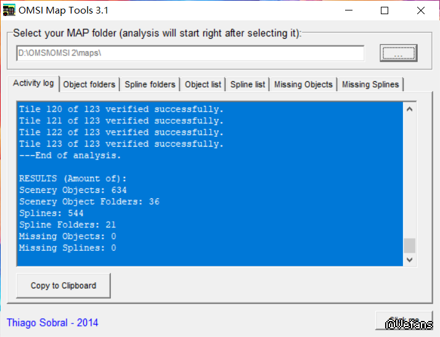
Task: Click the MAP folder path field
Action: pos(190,54)
